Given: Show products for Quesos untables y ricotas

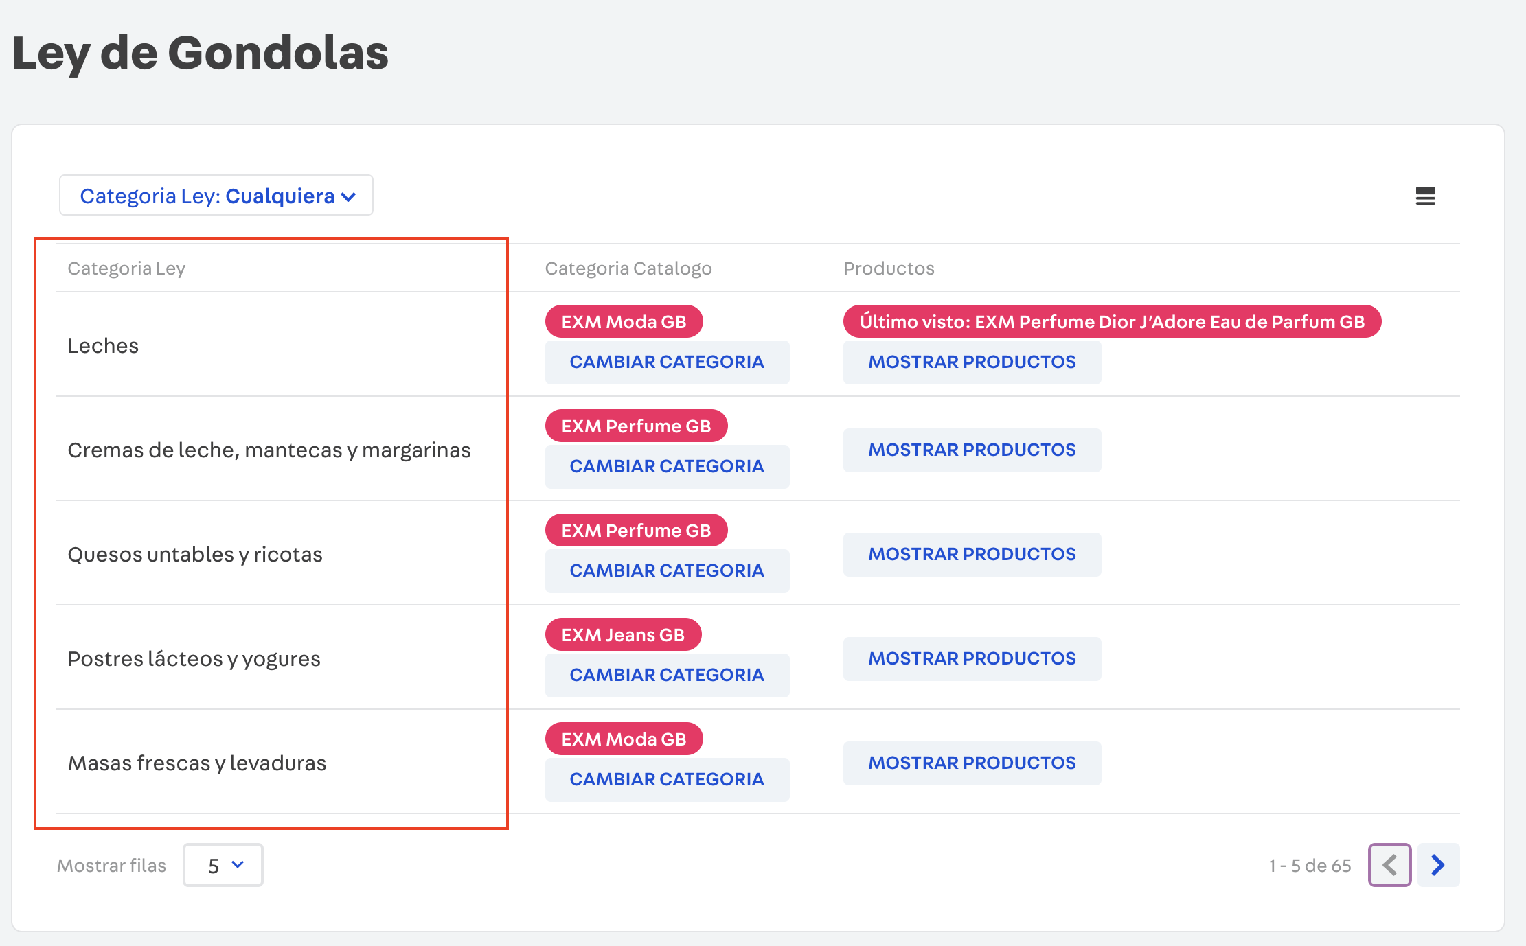Looking at the screenshot, I should point(972,555).
